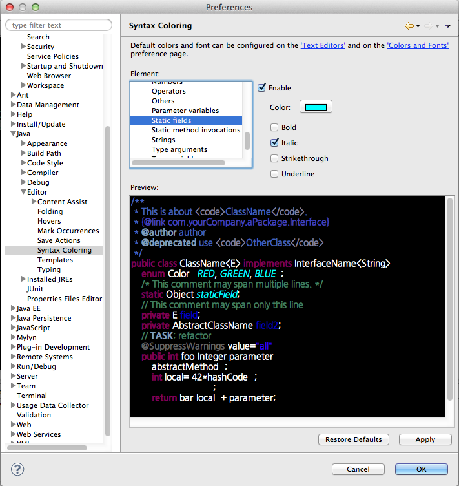Open the Search preferences page
This screenshot has width=459, height=486.
pyautogui.click(x=38, y=37)
